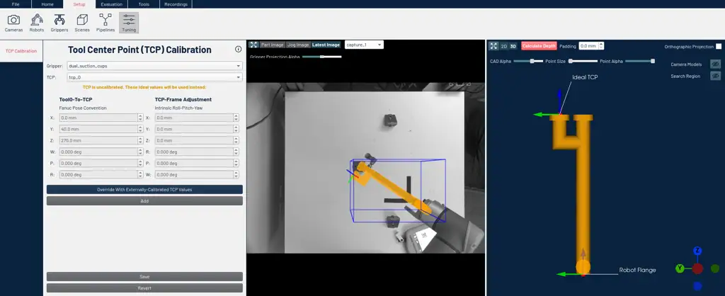Open the Robots setup section

36,23
